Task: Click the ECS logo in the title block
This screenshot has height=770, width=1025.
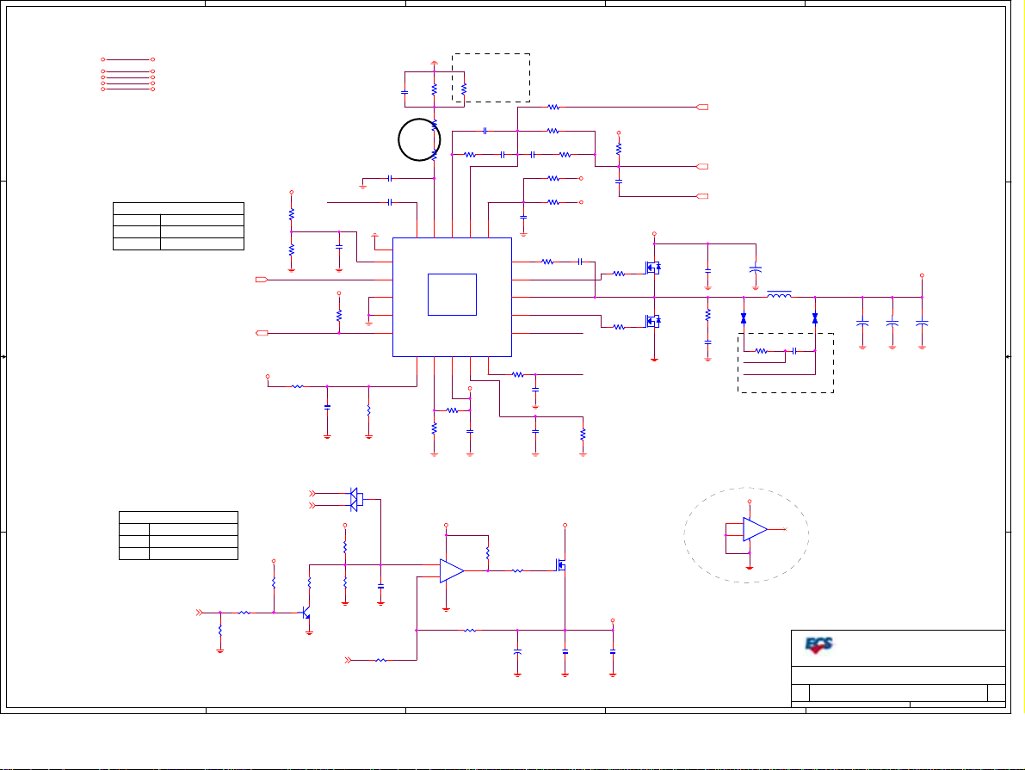Action: click(818, 645)
